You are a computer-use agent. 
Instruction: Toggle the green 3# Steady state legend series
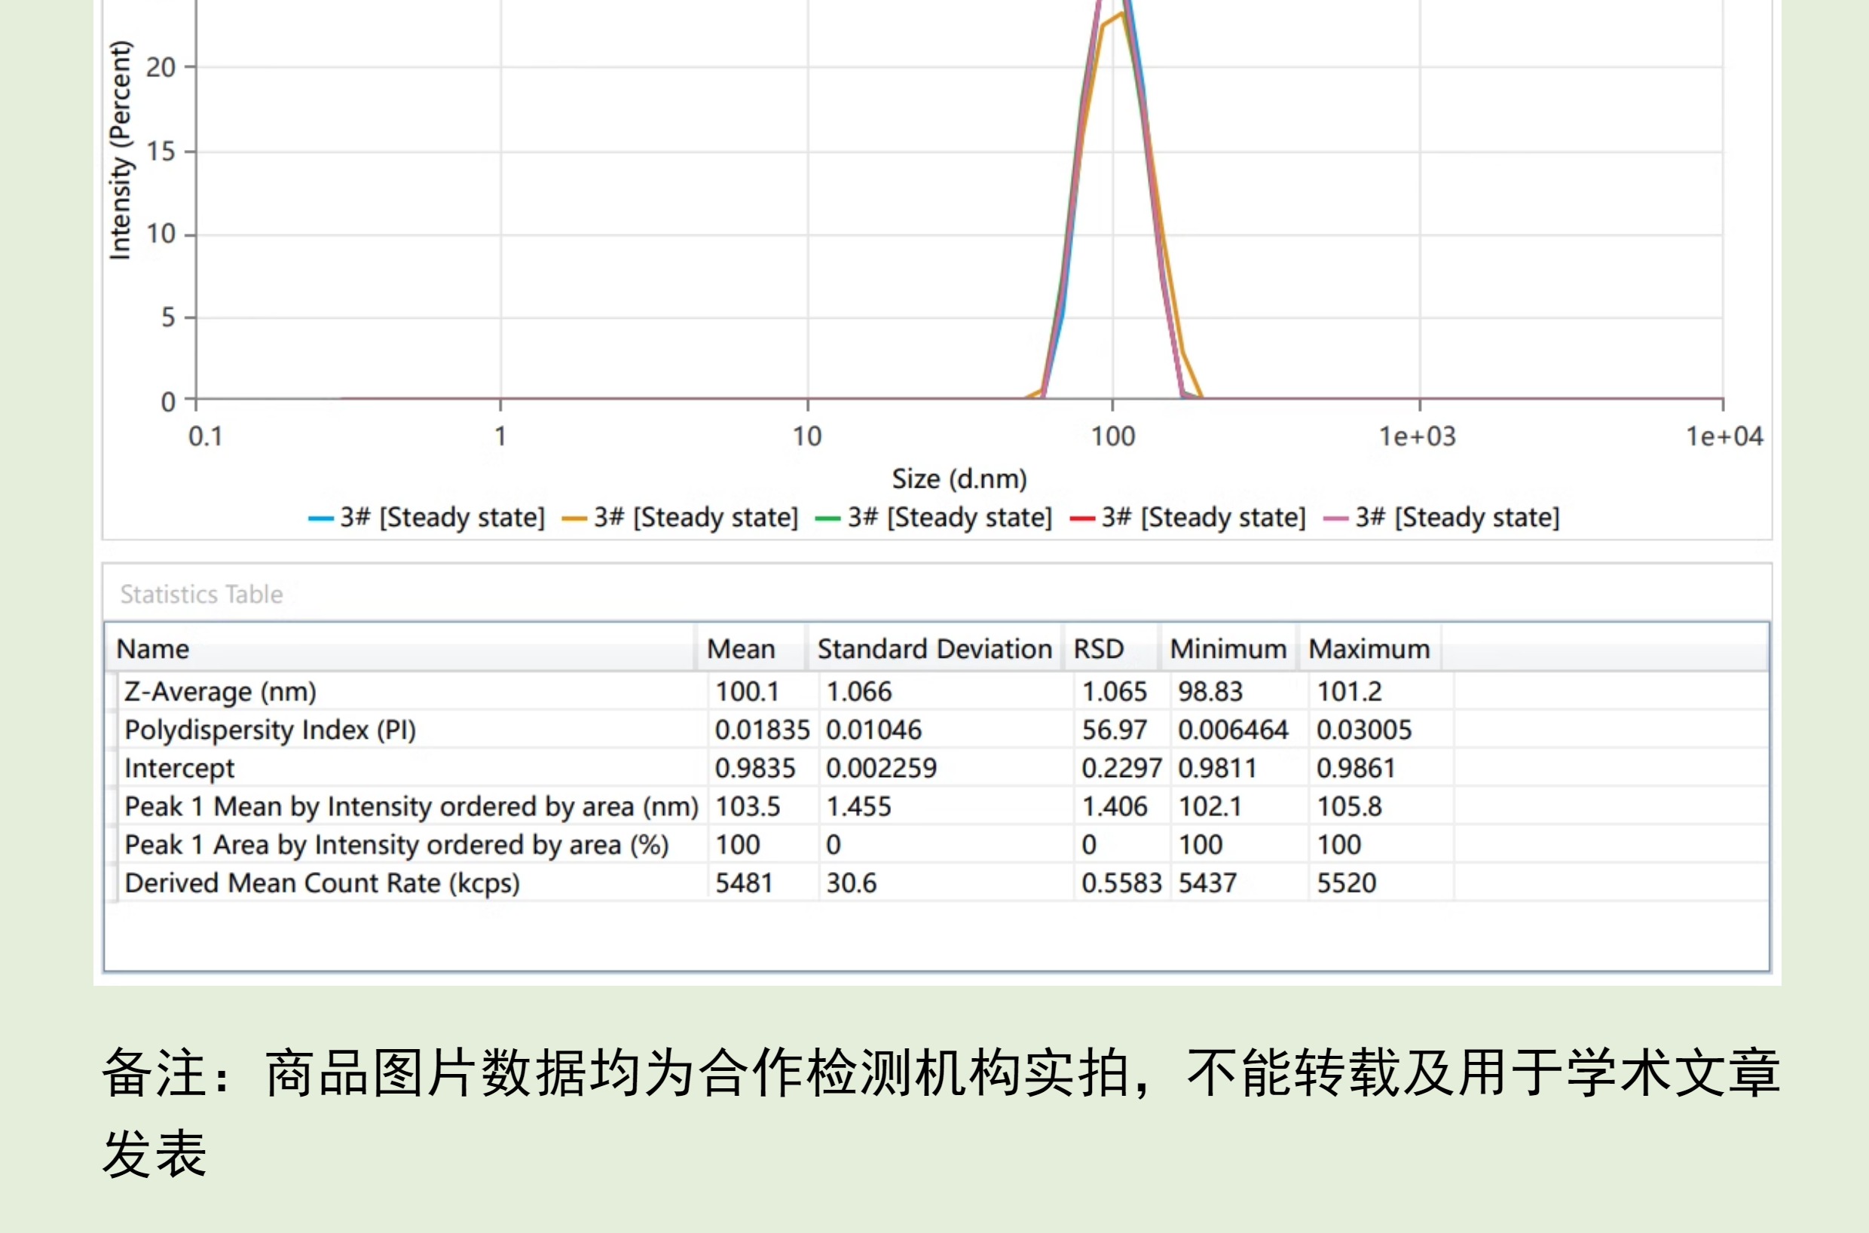point(949,518)
